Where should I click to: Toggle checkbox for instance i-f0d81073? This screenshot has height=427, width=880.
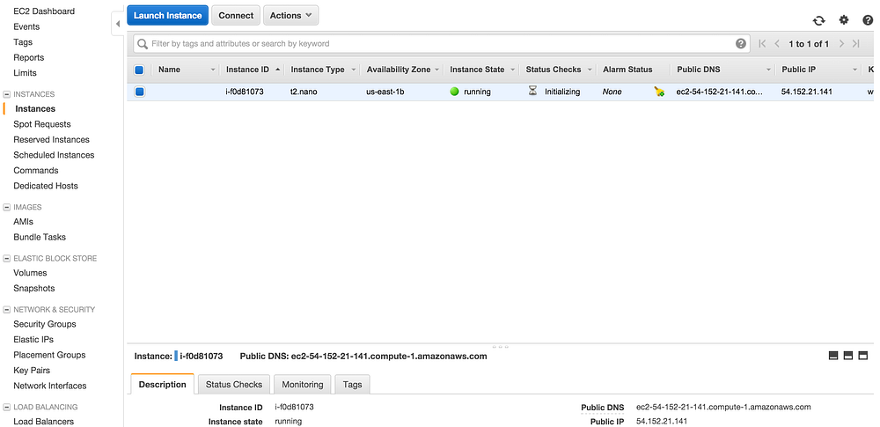click(139, 92)
